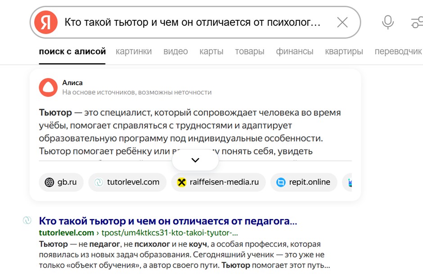
Task: Click the tpost/um4ktkcs31-kto-takoi-tyutor path link
Action: 170,232
